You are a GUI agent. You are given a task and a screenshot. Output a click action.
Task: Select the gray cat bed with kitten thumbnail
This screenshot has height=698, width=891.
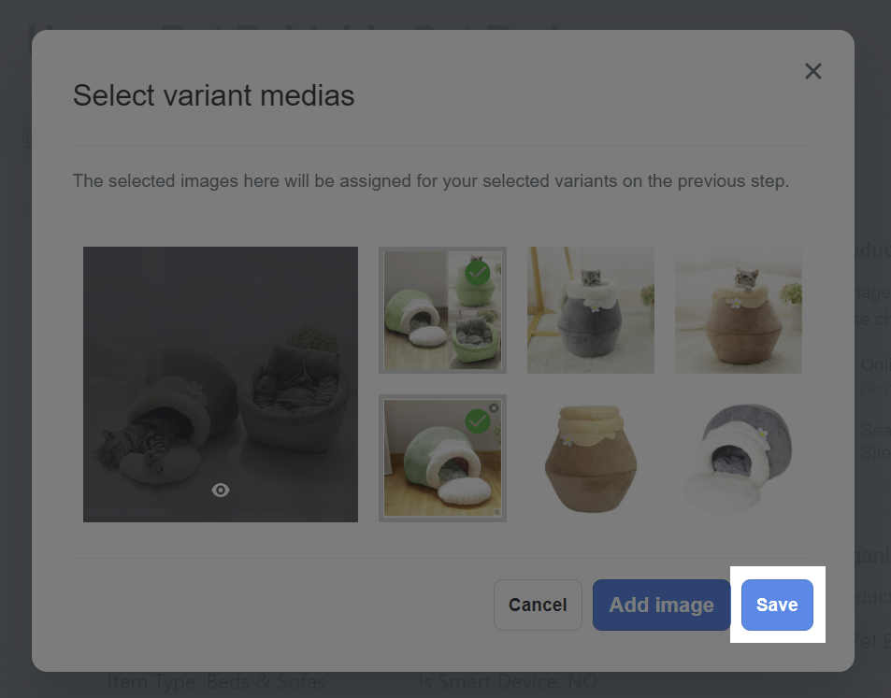tap(590, 310)
